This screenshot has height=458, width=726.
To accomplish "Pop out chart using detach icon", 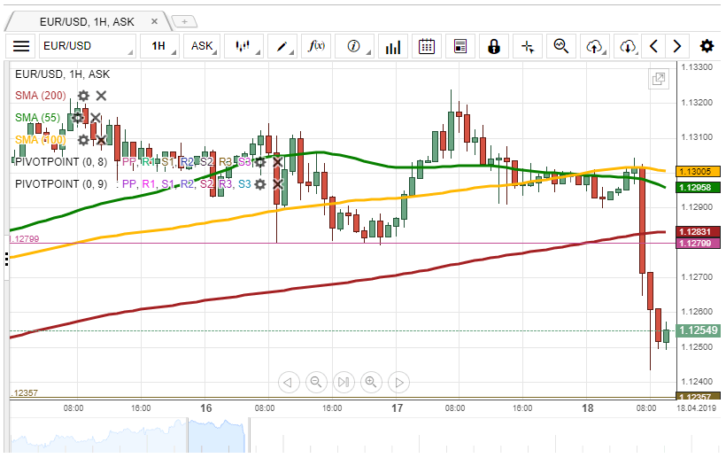I will pos(659,79).
